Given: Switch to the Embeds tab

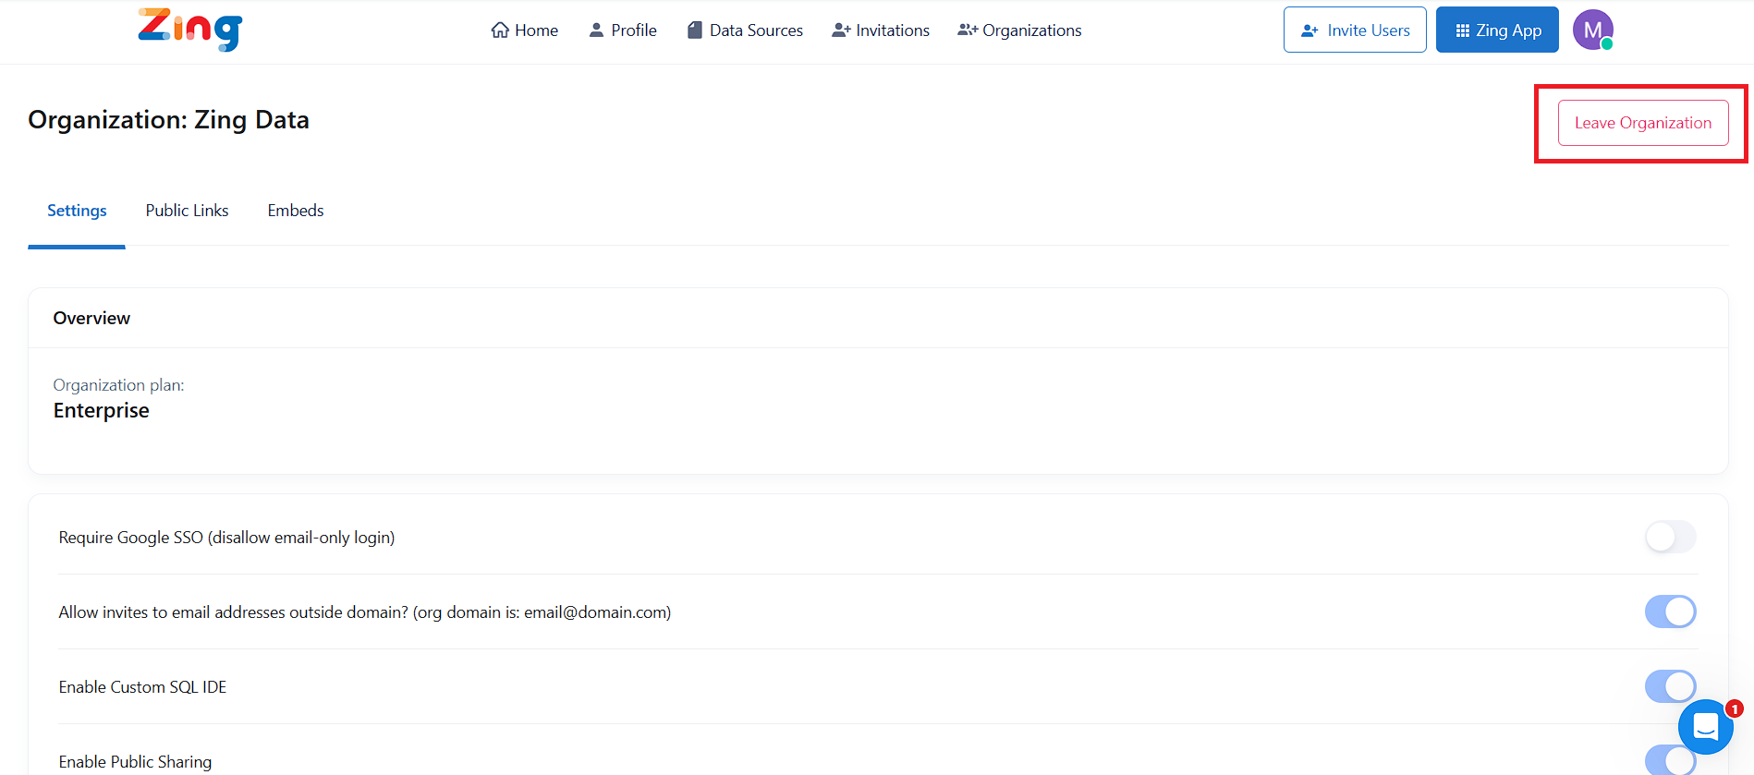Looking at the screenshot, I should click(296, 211).
